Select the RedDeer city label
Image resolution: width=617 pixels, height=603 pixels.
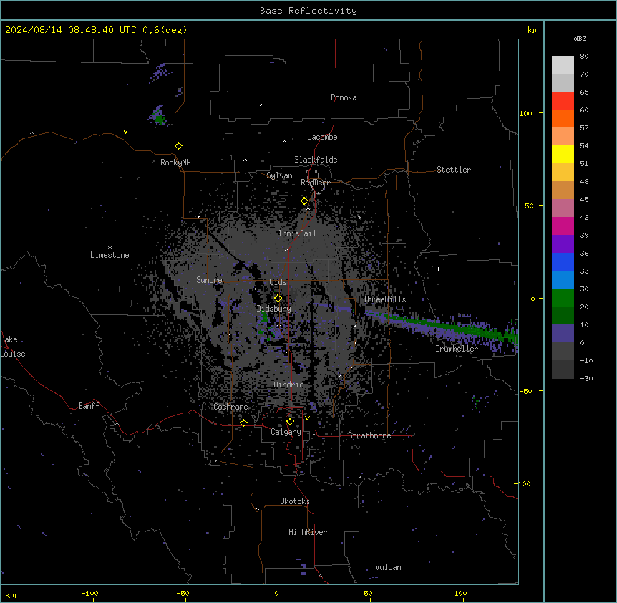click(x=315, y=183)
